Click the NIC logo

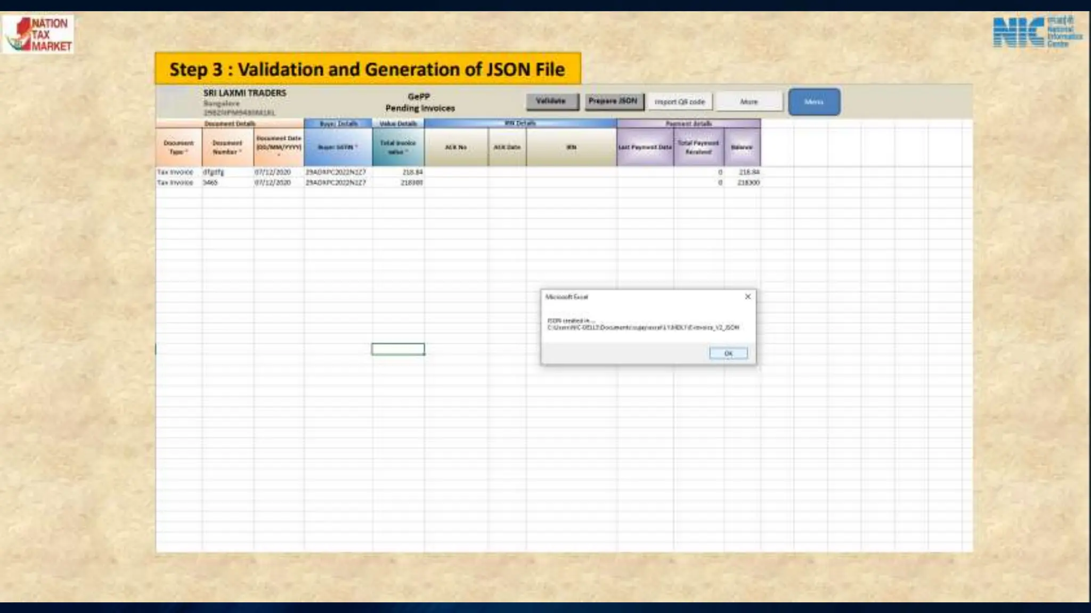(1037, 32)
